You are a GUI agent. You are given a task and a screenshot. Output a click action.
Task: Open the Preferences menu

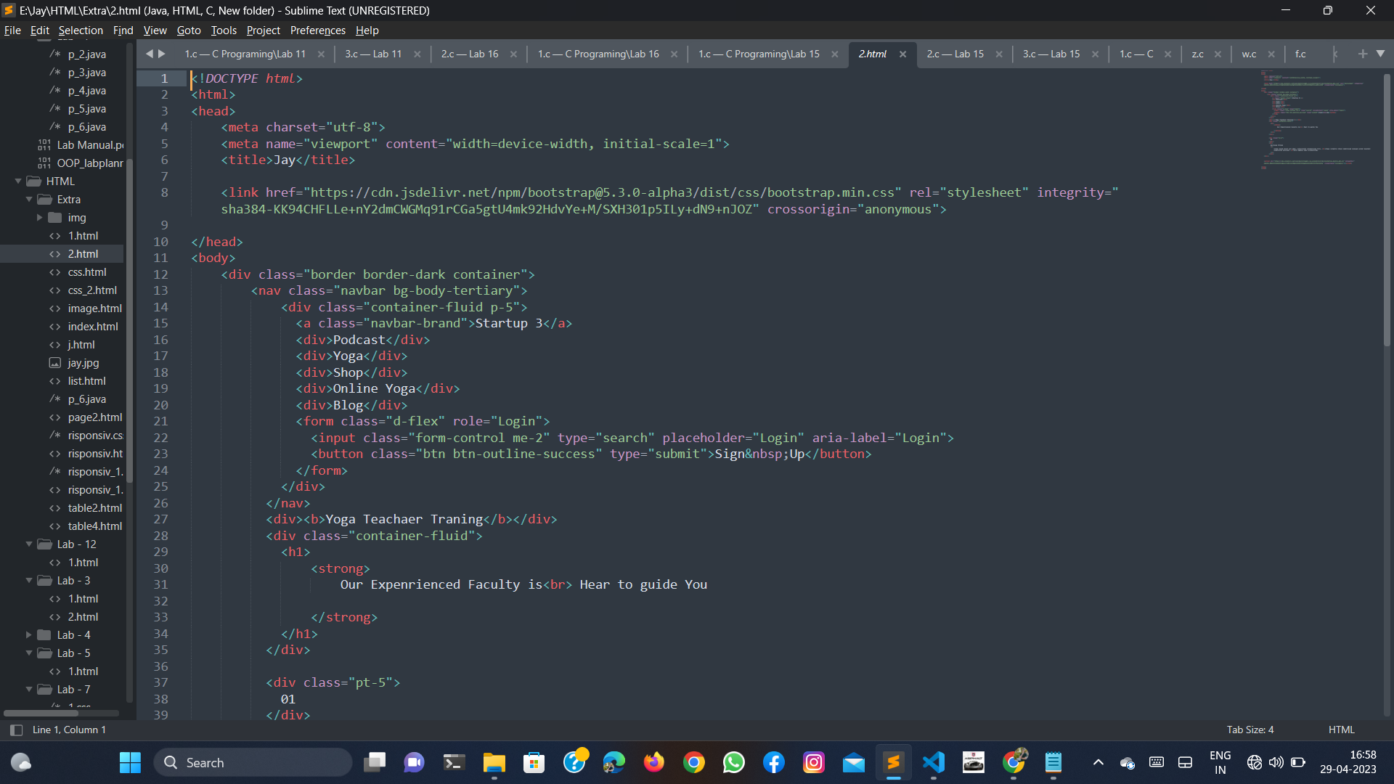point(317,30)
